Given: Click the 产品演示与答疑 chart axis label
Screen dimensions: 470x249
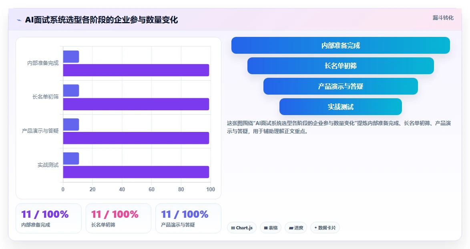Looking at the screenshot, I should click(40, 131).
